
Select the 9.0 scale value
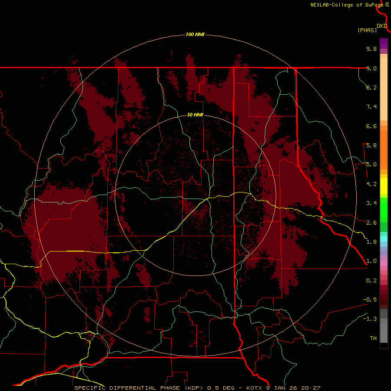(371, 68)
